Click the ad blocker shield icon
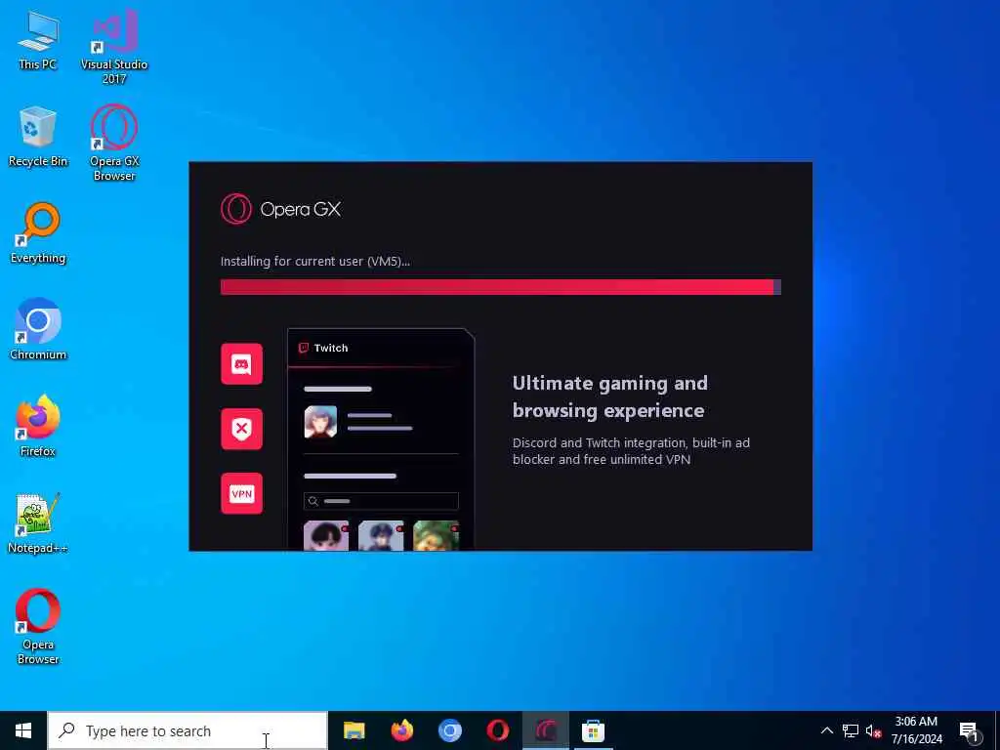The width and height of the screenshot is (1000, 750). tap(242, 430)
